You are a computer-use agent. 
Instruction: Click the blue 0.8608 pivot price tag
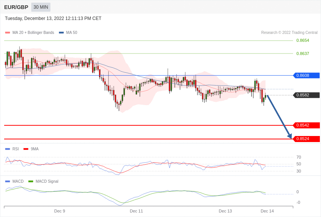coord(307,75)
